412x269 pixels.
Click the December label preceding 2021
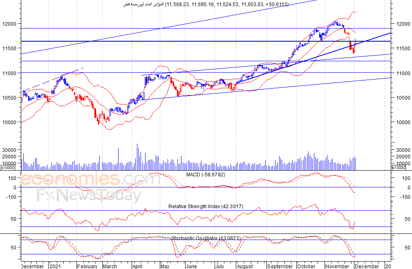32,266
